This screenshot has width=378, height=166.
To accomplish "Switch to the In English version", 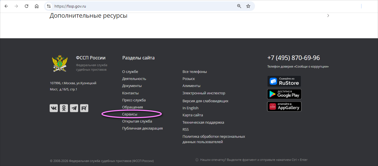I will click(190, 108).
